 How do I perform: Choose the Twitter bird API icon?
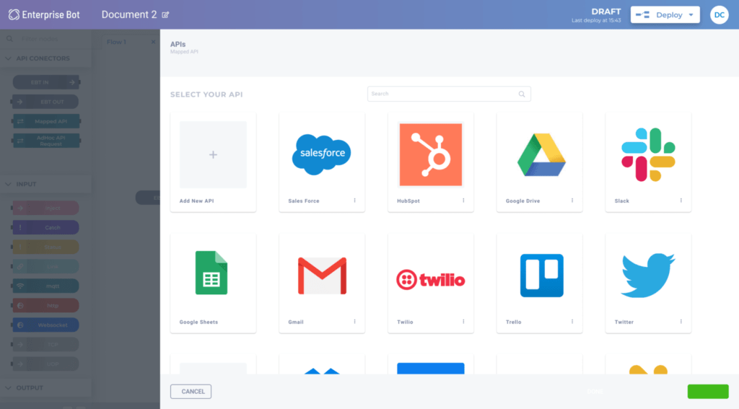point(647,276)
